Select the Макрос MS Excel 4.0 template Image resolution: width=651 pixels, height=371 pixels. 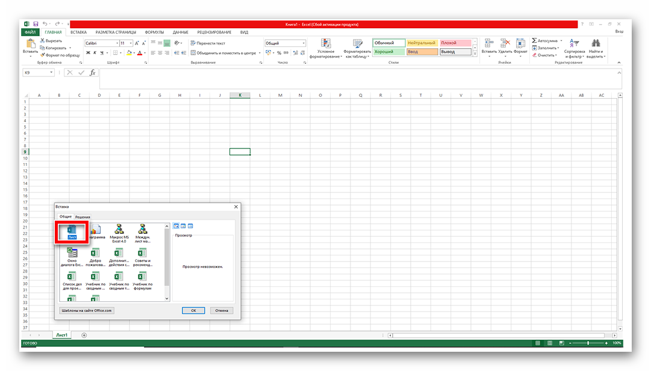[119, 233]
